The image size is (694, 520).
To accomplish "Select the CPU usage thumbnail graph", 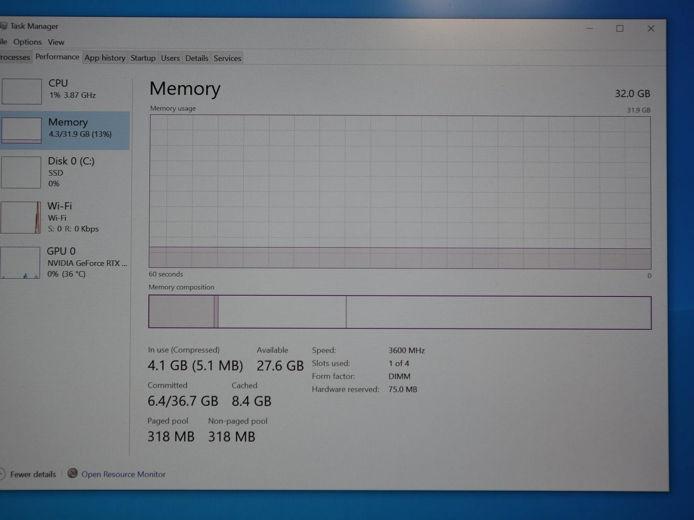I will pos(22,91).
